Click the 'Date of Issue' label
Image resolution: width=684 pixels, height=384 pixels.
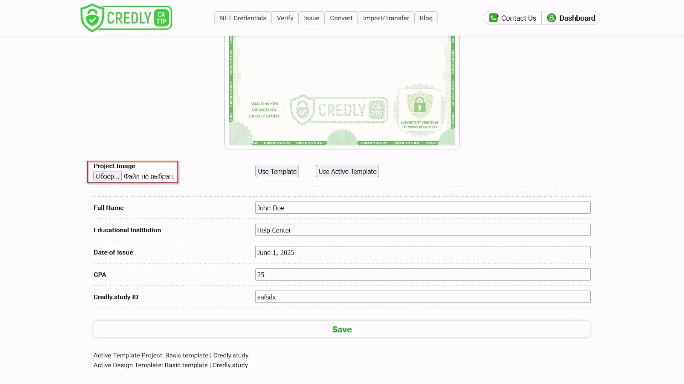click(113, 252)
